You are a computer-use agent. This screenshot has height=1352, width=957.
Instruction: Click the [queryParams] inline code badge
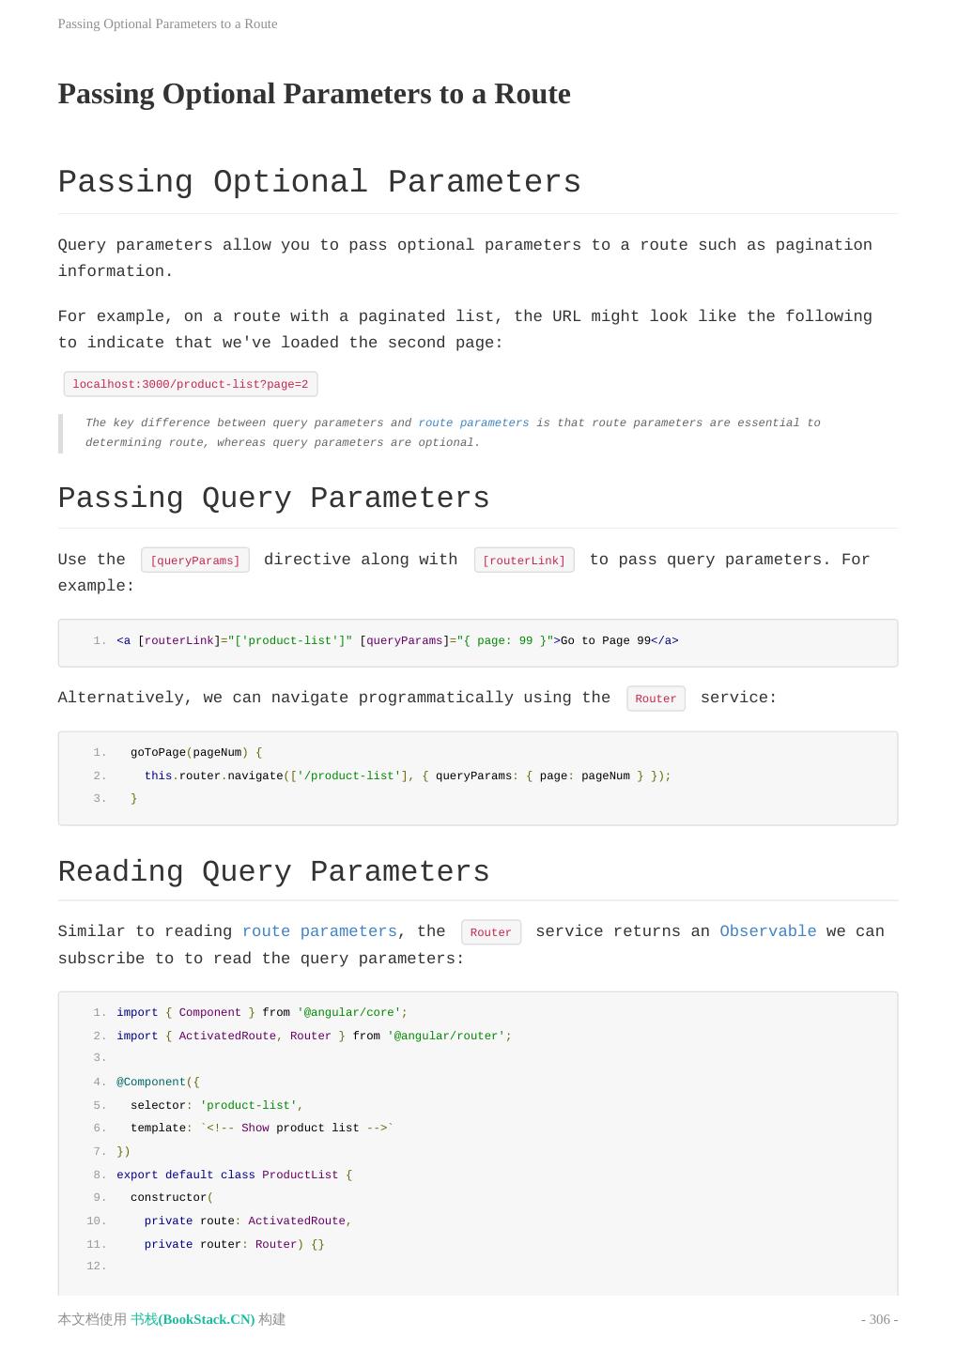click(x=195, y=561)
